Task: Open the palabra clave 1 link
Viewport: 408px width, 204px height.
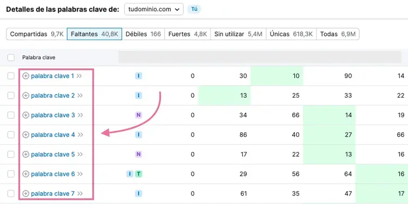Action: (53, 76)
